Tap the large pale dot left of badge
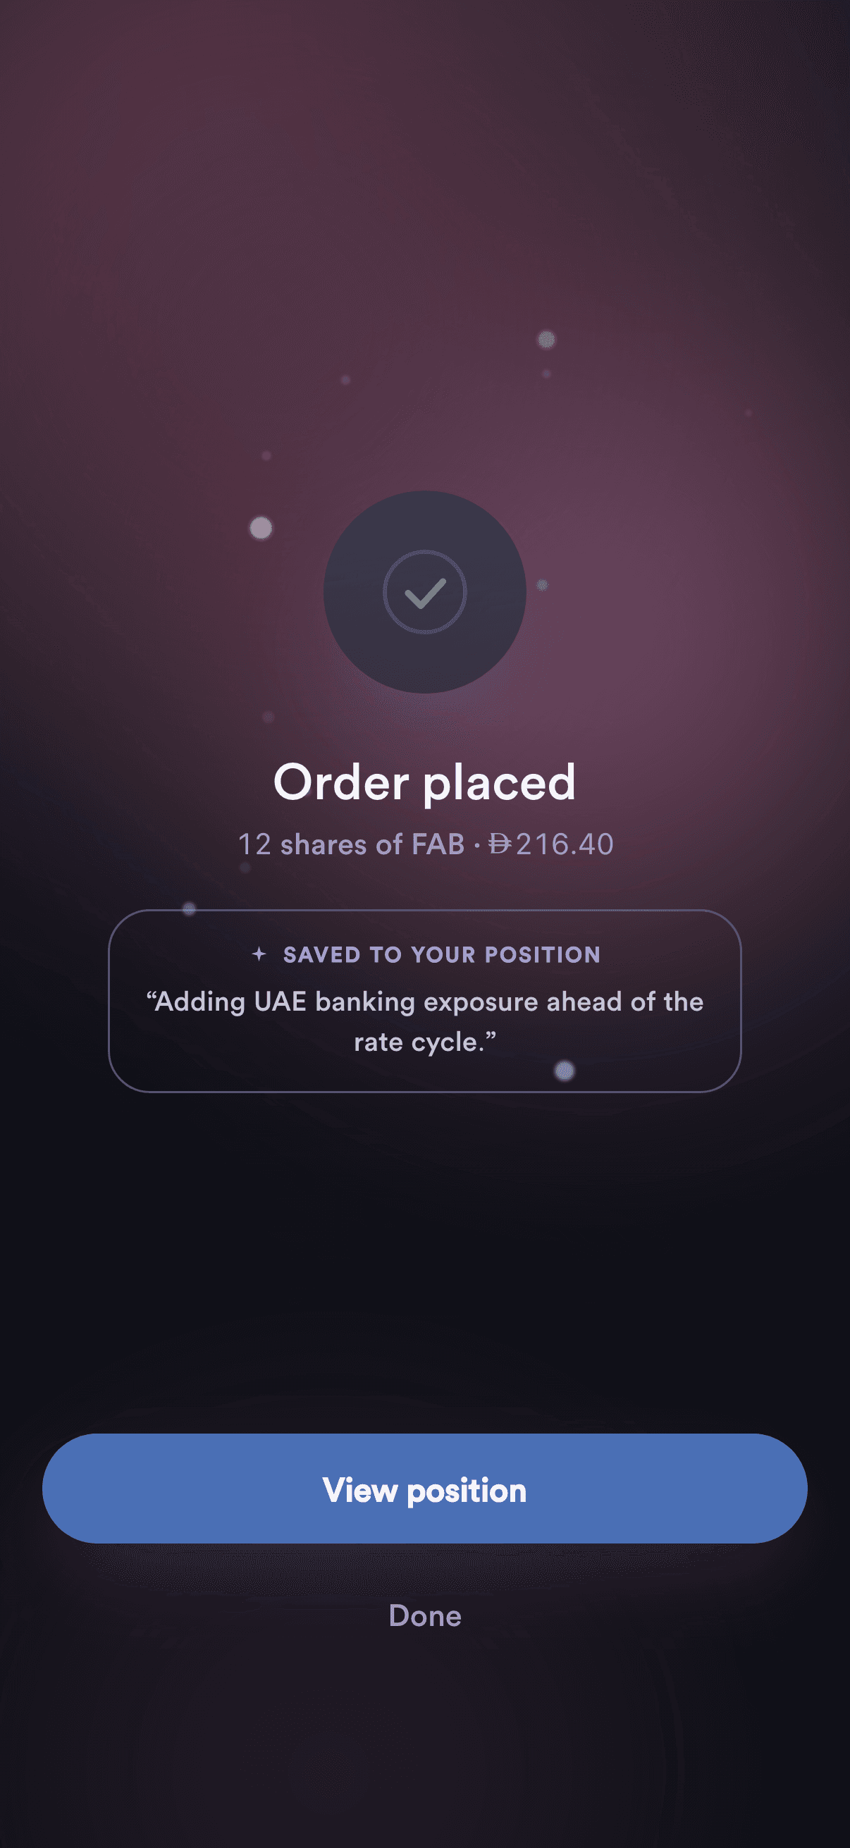Screen dimensions: 850x1848 [x=260, y=528]
